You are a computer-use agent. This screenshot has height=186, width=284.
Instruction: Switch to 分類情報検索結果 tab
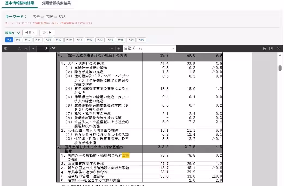56,3
